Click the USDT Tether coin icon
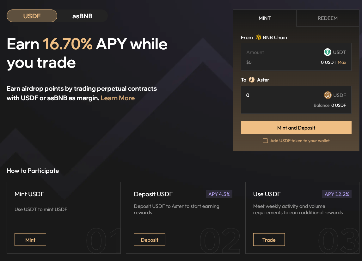 click(327, 52)
